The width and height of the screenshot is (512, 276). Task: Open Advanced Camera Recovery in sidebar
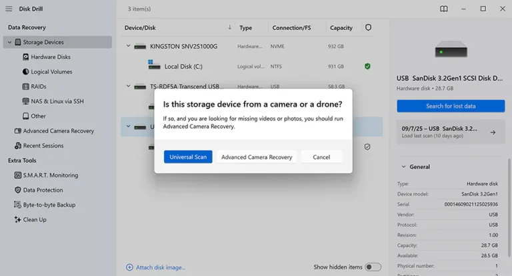59,130
